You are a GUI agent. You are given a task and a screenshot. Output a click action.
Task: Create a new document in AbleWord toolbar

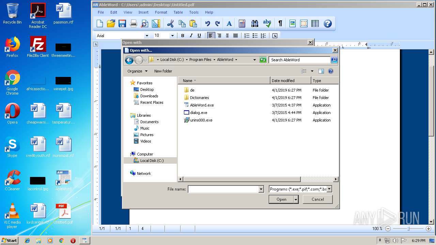pyautogui.click(x=100, y=23)
